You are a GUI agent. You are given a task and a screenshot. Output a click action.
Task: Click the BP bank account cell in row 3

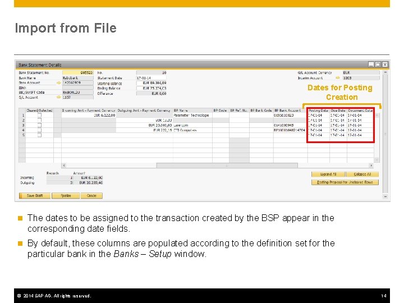click(291, 125)
